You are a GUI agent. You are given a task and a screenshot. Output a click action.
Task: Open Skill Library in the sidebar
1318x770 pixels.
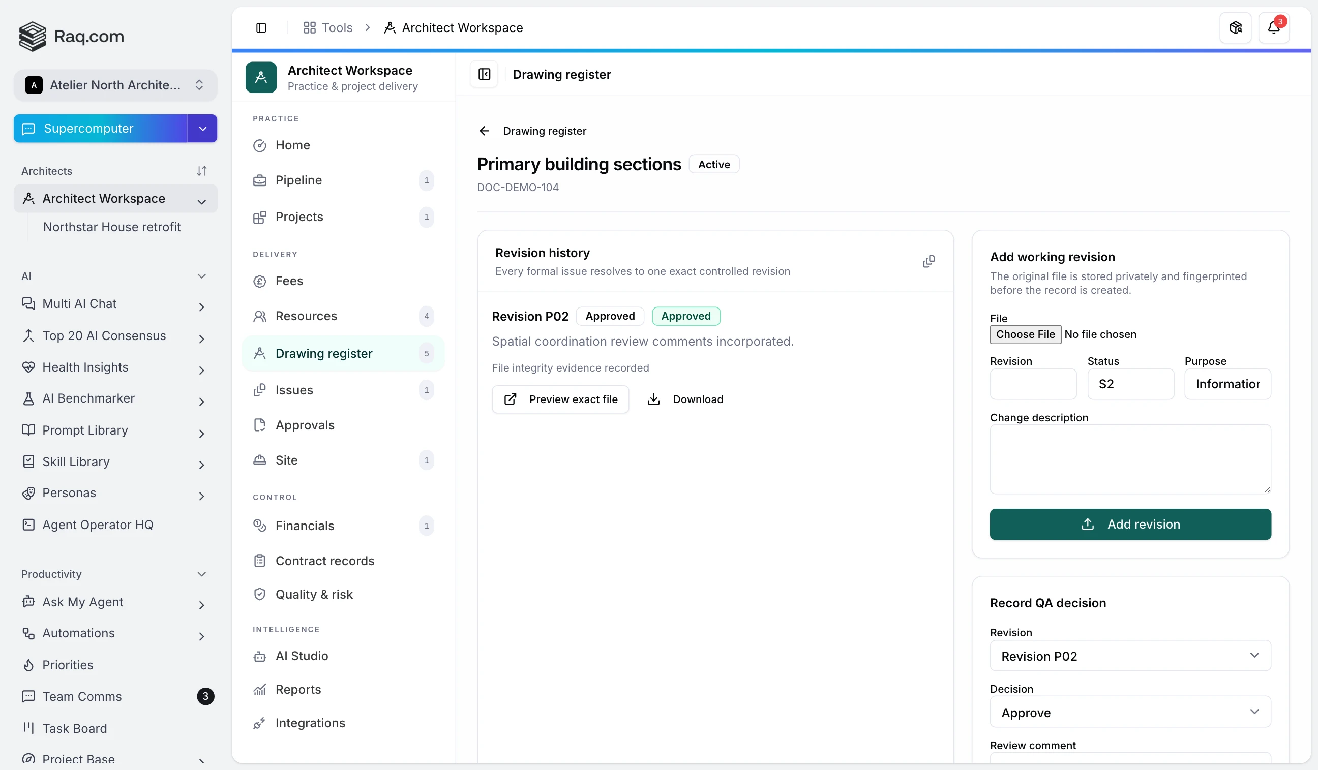click(115, 461)
